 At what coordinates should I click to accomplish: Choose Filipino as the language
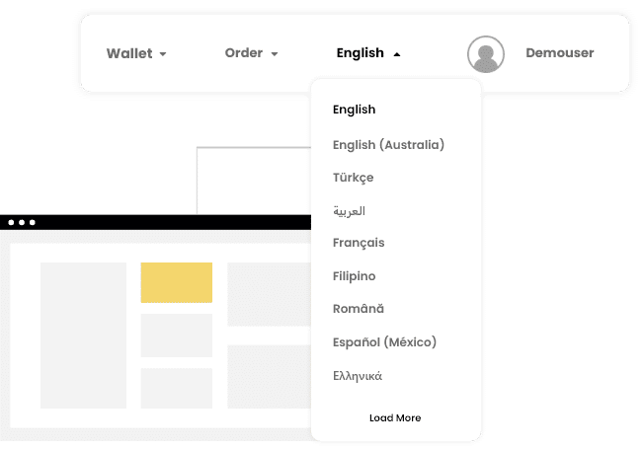pyautogui.click(x=355, y=276)
